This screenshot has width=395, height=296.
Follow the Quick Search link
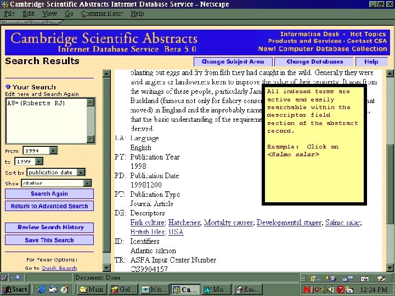coord(59,268)
